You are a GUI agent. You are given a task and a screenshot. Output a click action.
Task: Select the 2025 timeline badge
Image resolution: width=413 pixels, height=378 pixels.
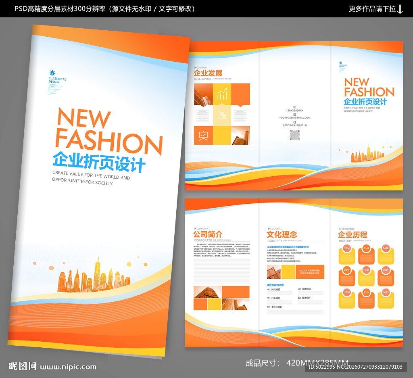point(386,299)
